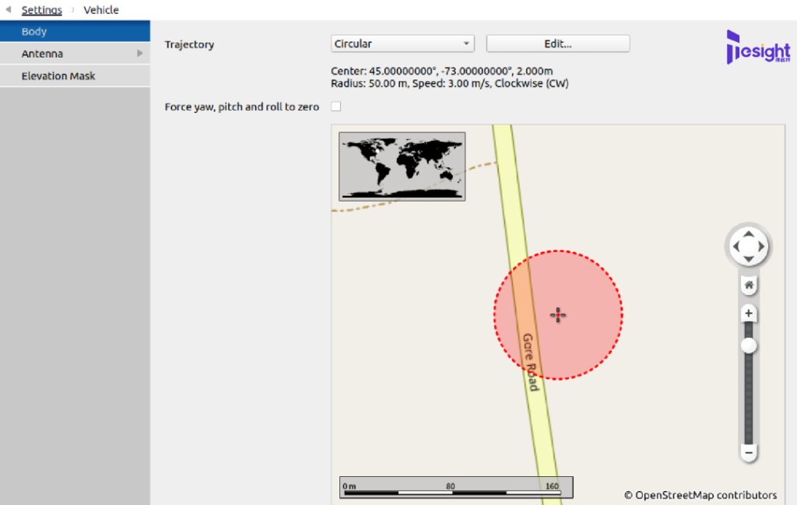This screenshot has height=505, width=797.
Task: Click the trajectory center crosshair marker
Action: pyautogui.click(x=557, y=315)
